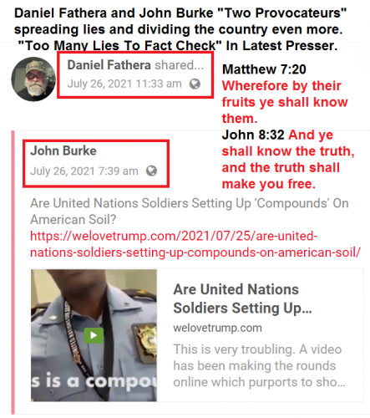This screenshot has height=418, width=370.
Task: Click the preview description 'This is very troubling'
Action: (x=259, y=365)
